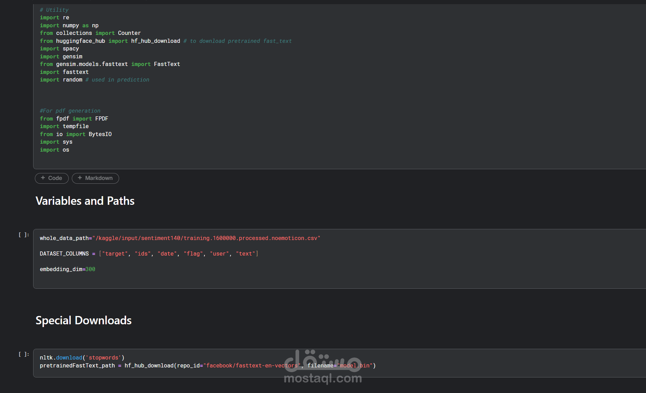Click 'from fpdf import FPDF' line
The width and height of the screenshot is (646, 393).
(74, 119)
